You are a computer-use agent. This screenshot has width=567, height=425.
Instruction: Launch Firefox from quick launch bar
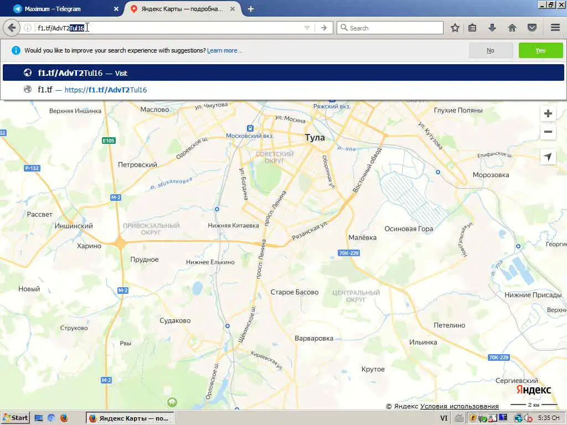[64, 418]
